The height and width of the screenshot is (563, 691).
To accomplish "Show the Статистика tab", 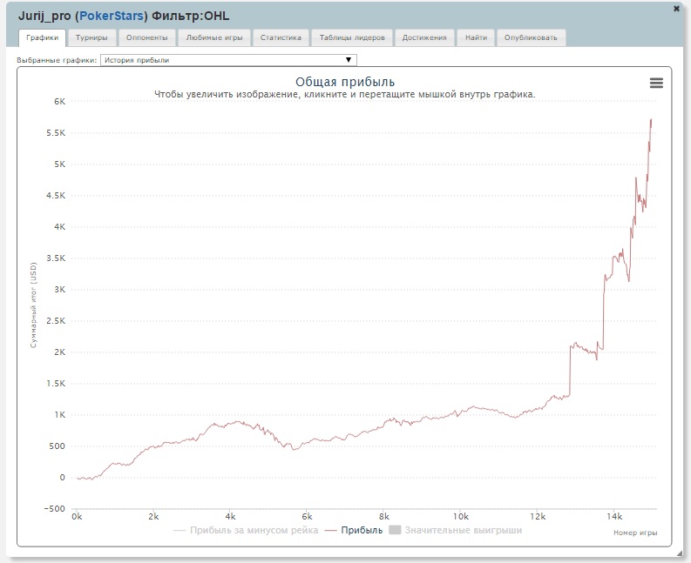I will pos(281,38).
